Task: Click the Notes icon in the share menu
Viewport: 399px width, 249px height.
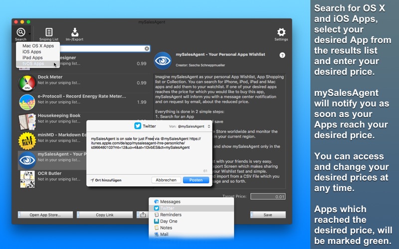Action: [x=157, y=228]
